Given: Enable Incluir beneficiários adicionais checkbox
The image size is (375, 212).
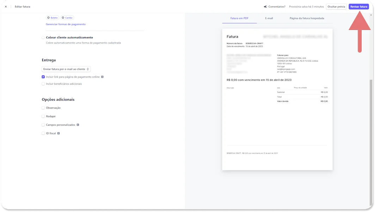Looking at the screenshot, I should (x=43, y=84).
